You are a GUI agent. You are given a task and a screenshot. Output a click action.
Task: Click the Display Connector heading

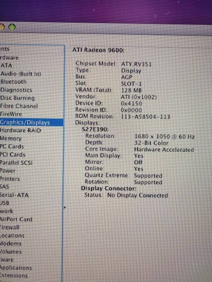tap(109, 188)
